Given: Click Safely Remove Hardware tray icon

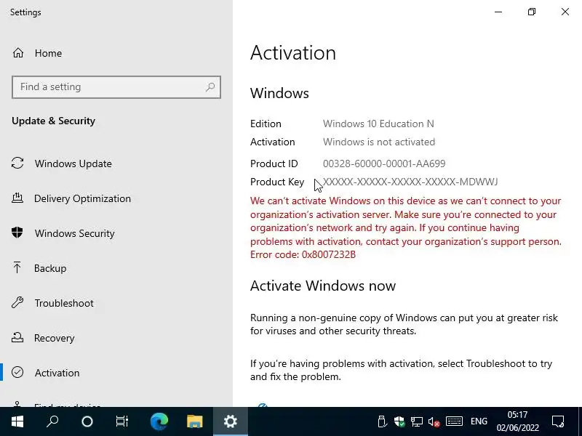Looking at the screenshot, I should point(382,421).
